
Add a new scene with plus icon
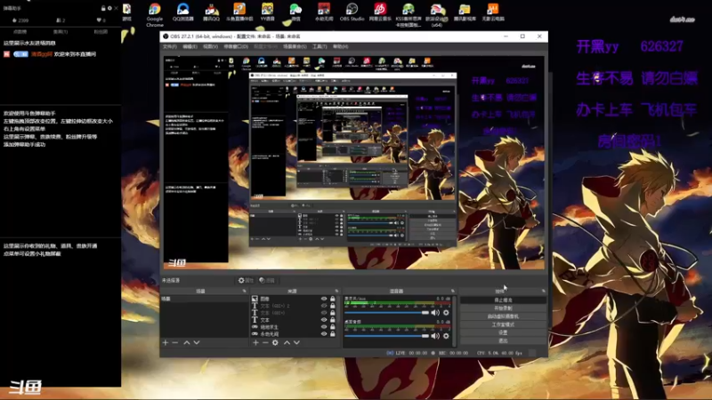click(166, 342)
